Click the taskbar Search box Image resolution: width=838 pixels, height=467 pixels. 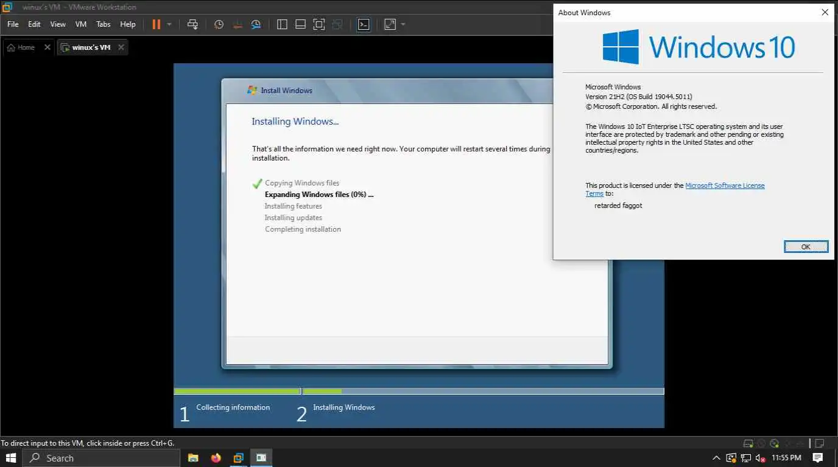pos(101,458)
